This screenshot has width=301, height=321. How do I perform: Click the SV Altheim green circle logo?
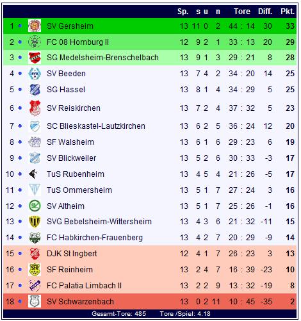pyautogui.click(x=35, y=206)
